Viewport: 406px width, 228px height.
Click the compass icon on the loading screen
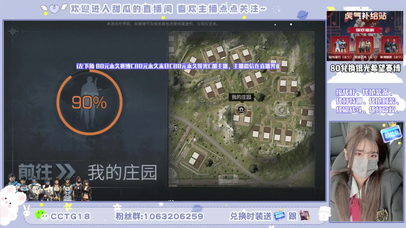point(13,31)
